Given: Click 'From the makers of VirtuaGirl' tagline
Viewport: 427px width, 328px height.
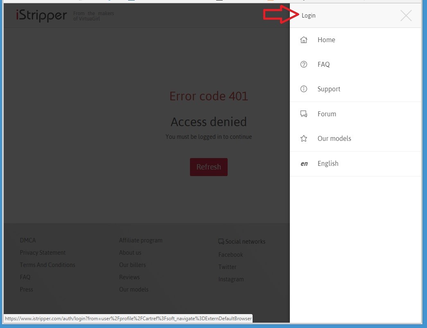Looking at the screenshot, I should tap(93, 16).
